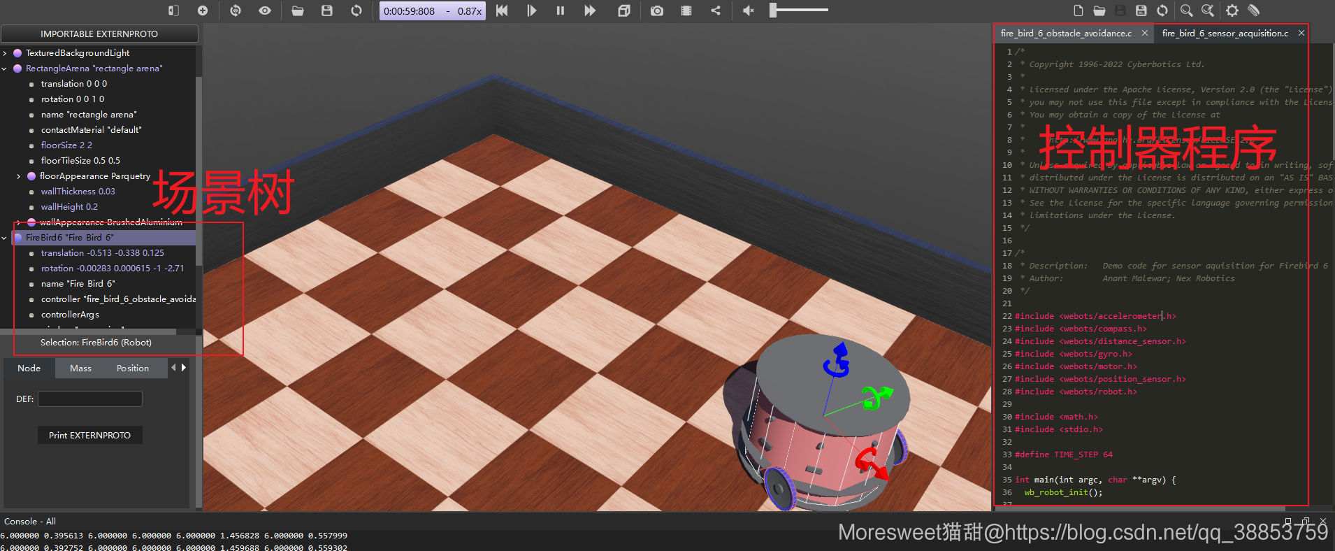1335x551 pixels.
Task: Collapse the FireBird6 robot node
Action: point(5,238)
